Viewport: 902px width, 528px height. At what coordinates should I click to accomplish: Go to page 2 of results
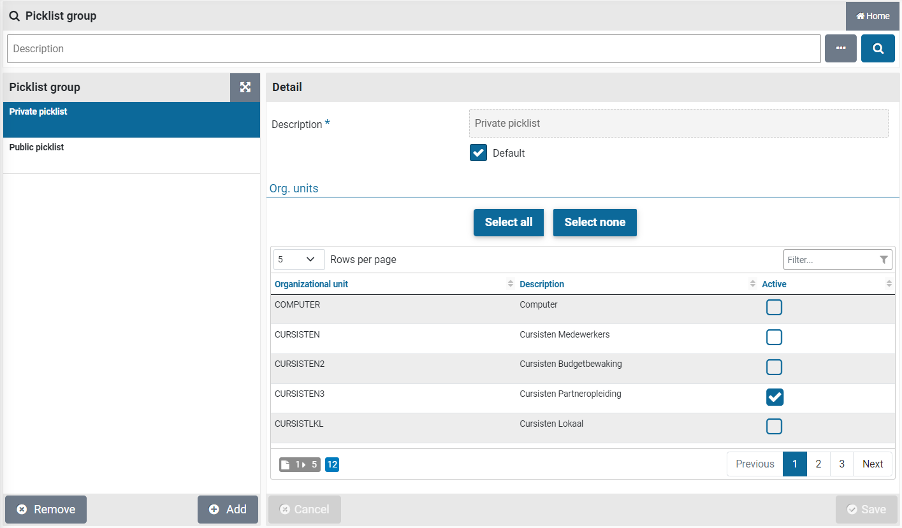click(818, 464)
